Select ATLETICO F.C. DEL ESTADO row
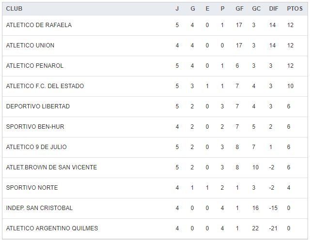This screenshot has height=241, width=310. 45,86
